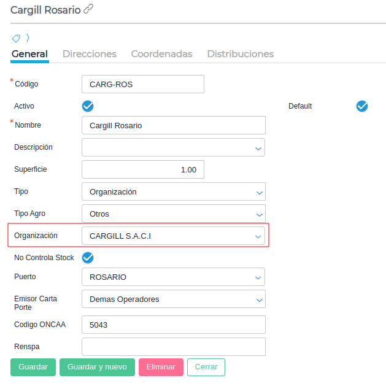386x386 pixels.
Task: Click the Guardar y nuevo button
Action: pyautogui.click(x=97, y=367)
